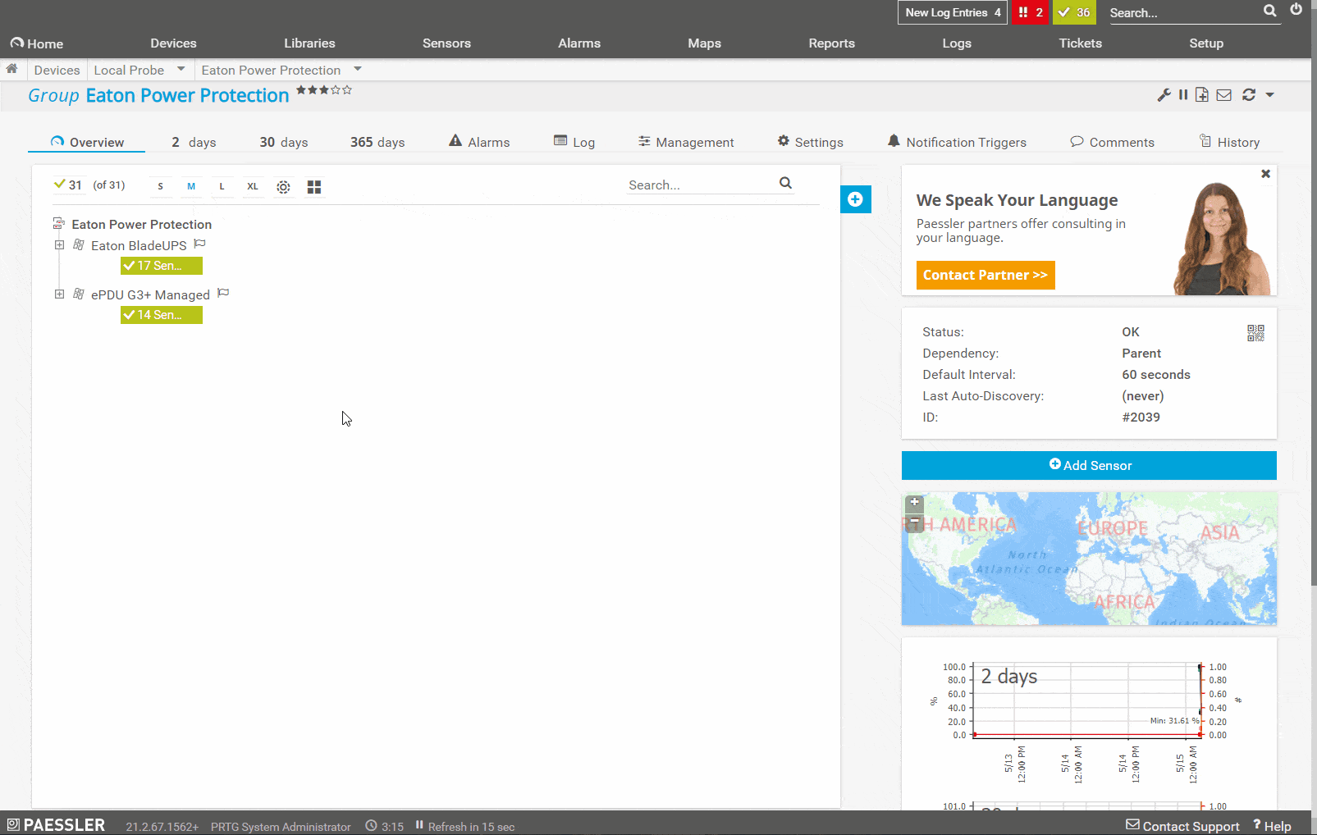Screen dimensions: 1317x835
Task: Expand the ePDU G3+ Managed device node
Action: pos(59,294)
